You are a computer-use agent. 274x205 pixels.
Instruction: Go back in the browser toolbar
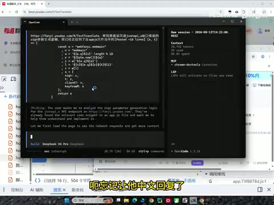pyautogui.click(x=3, y=12)
